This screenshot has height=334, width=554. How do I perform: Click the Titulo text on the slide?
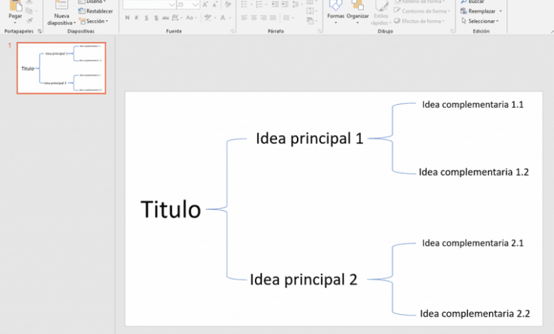point(170,209)
